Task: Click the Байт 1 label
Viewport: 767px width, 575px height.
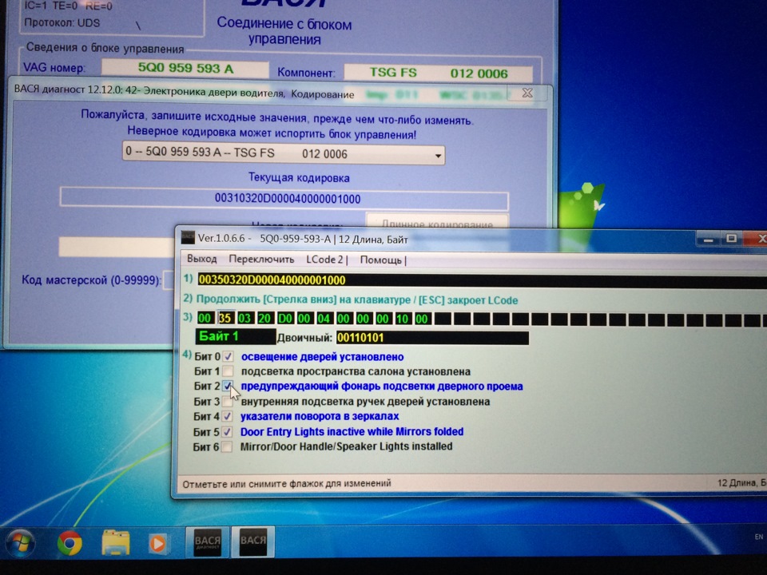Action: pos(235,336)
